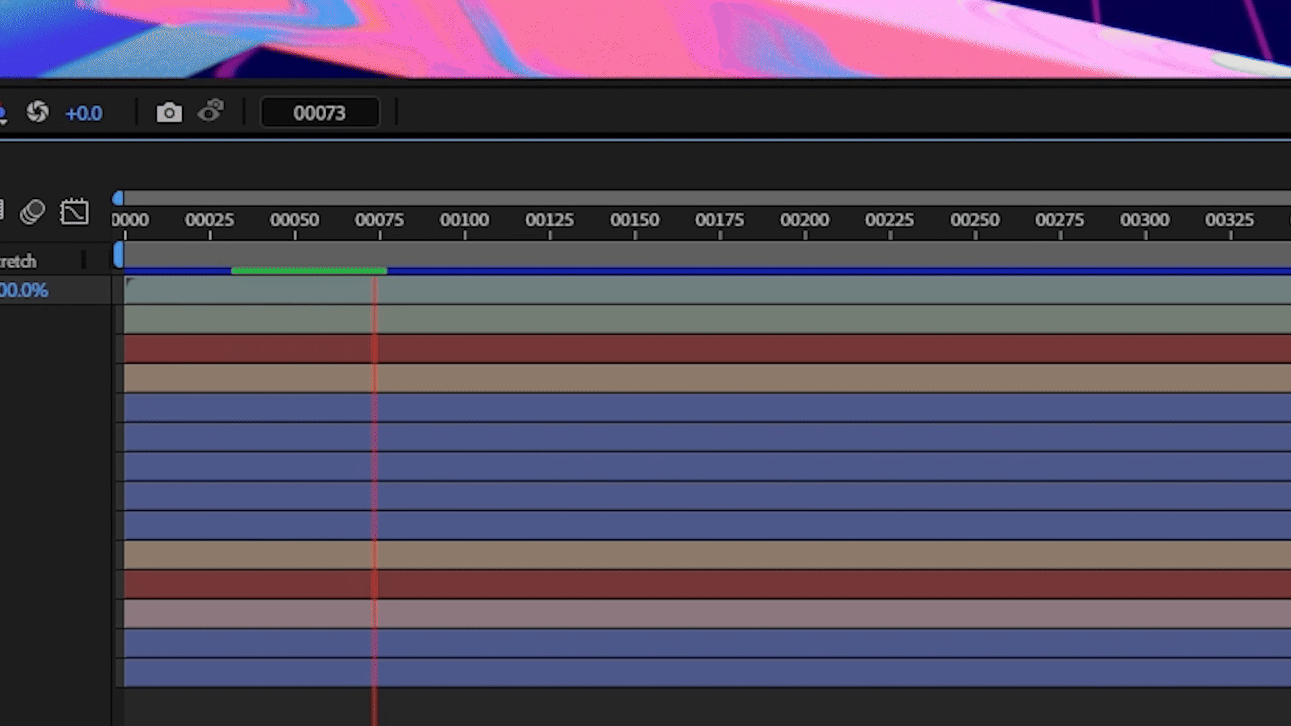The image size is (1291, 726).
Task: Toggle the Motion Blur composition switch
Action: [x=32, y=212]
